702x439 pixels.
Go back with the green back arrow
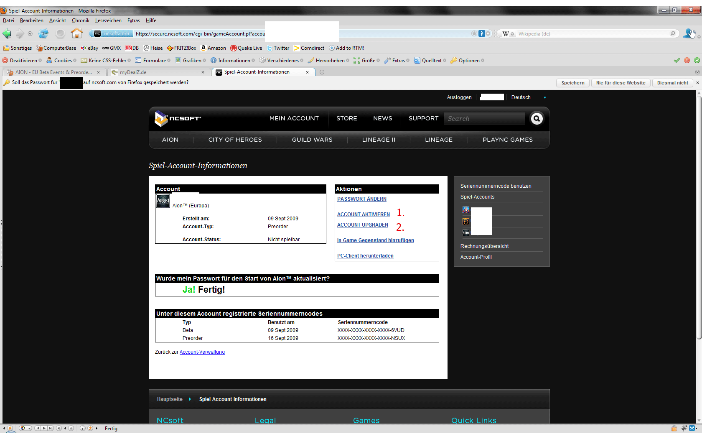point(7,33)
